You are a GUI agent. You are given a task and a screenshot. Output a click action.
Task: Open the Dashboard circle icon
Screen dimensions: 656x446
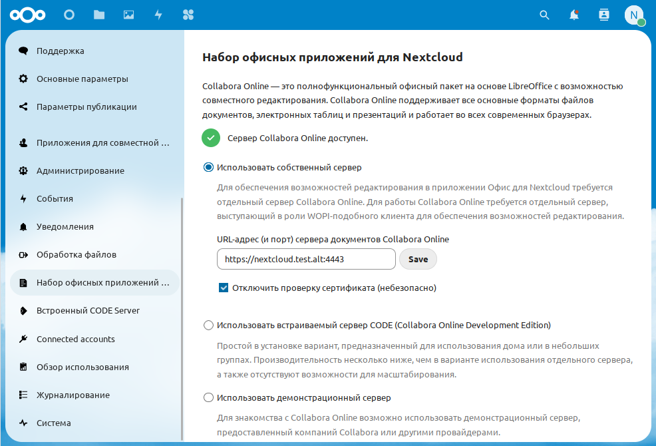pos(69,15)
